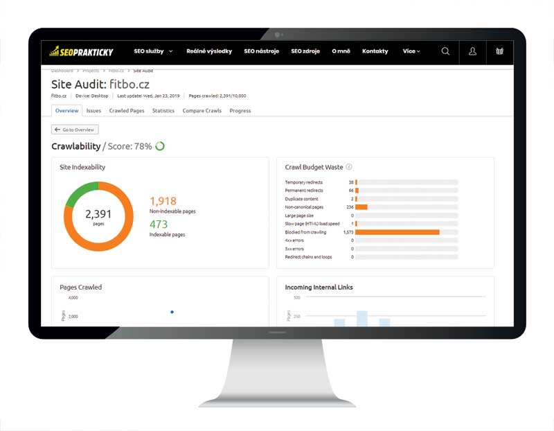Image resolution: width=554 pixels, height=431 pixels.
Task: Open O mně menu item
Action: [x=341, y=51]
